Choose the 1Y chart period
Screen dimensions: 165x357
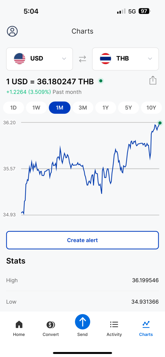105,108
